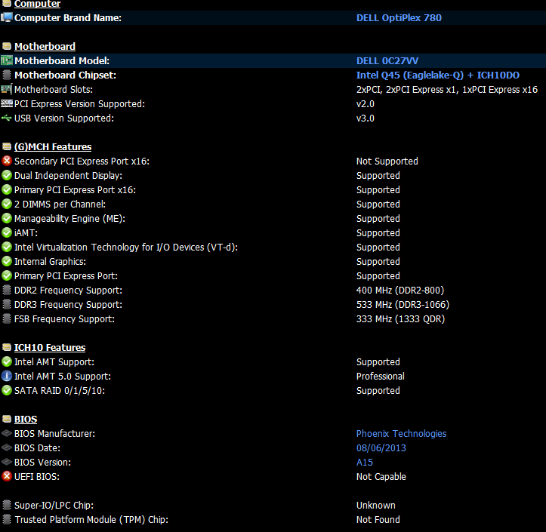The height and width of the screenshot is (532, 546).
Task: Open the Computer section heading
Action: pos(37,4)
